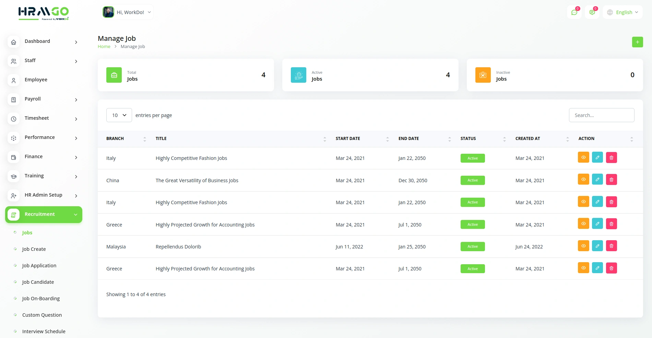This screenshot has height=338, width=652.
Task: View The Great Versatility of Business Jobs
Action: 583,179
